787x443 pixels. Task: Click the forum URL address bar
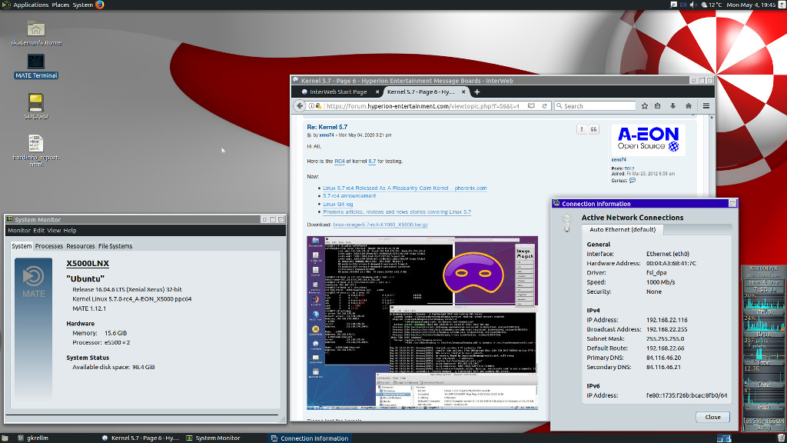(422, 106)
